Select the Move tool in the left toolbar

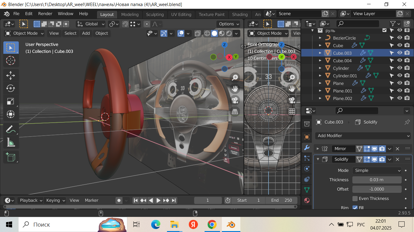click(11, 76)
